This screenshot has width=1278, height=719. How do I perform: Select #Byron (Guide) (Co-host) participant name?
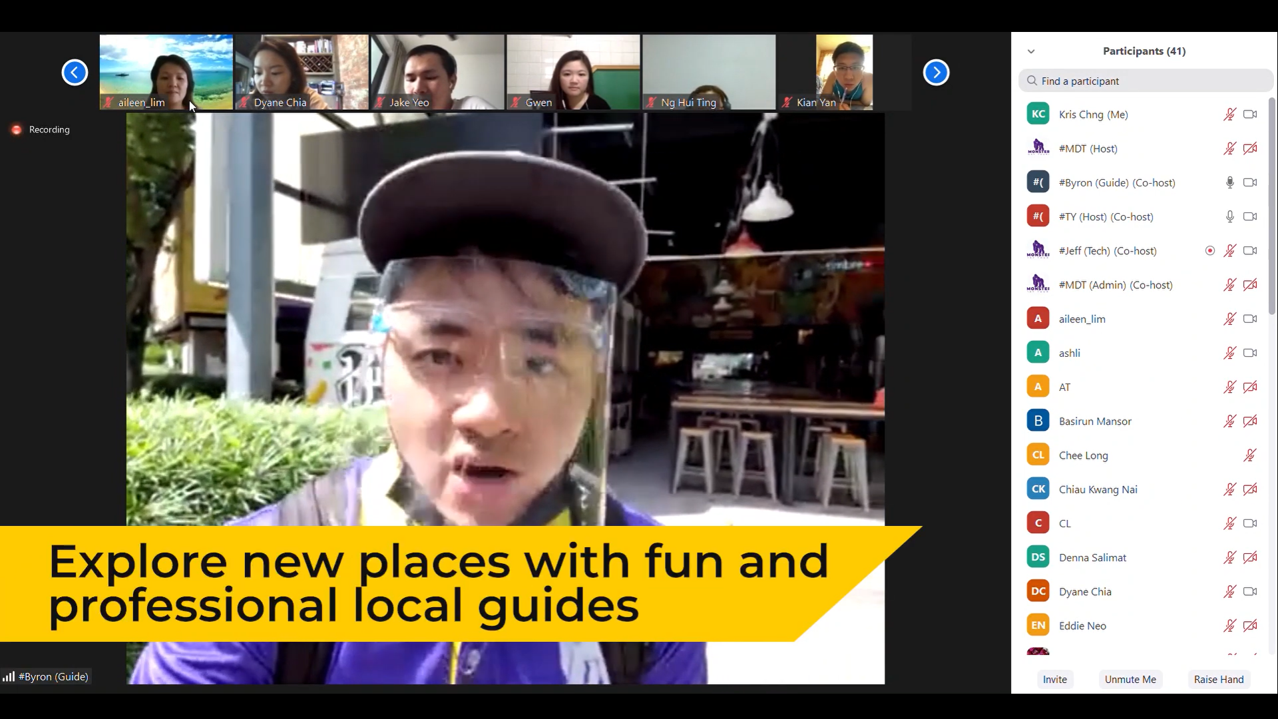point(1117,182)
